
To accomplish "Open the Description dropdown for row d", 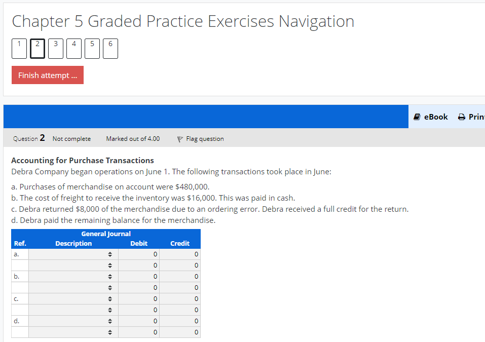I will [x=109, y=321].
